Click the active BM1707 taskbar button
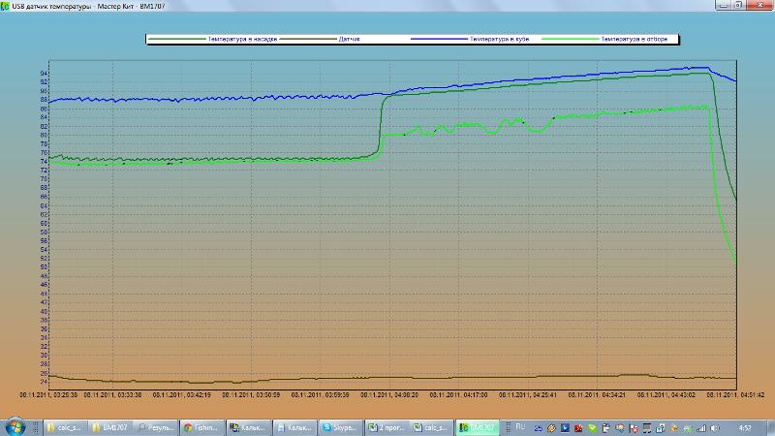 pyautogui.click(x=478, y=426)
